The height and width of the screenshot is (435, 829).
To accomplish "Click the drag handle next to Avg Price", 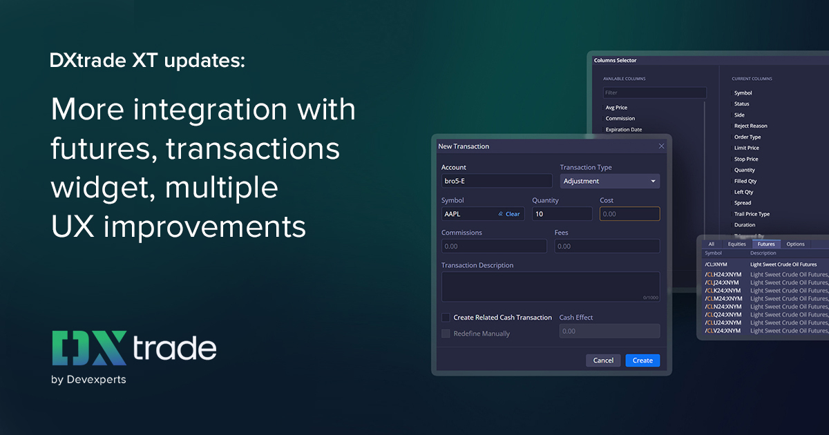I will pos(602,107).
